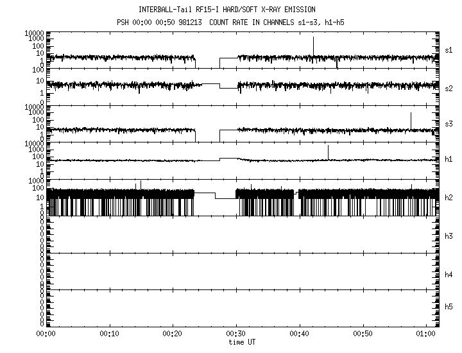The height and width of the screenshot is (353, 462).
Task: Click the tall spike in the s1 panel
Action: (x=313, y=46)
